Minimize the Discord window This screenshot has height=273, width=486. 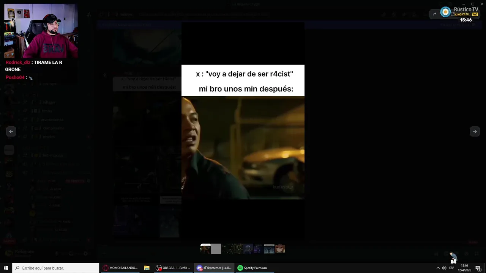[x=464, y=4]
